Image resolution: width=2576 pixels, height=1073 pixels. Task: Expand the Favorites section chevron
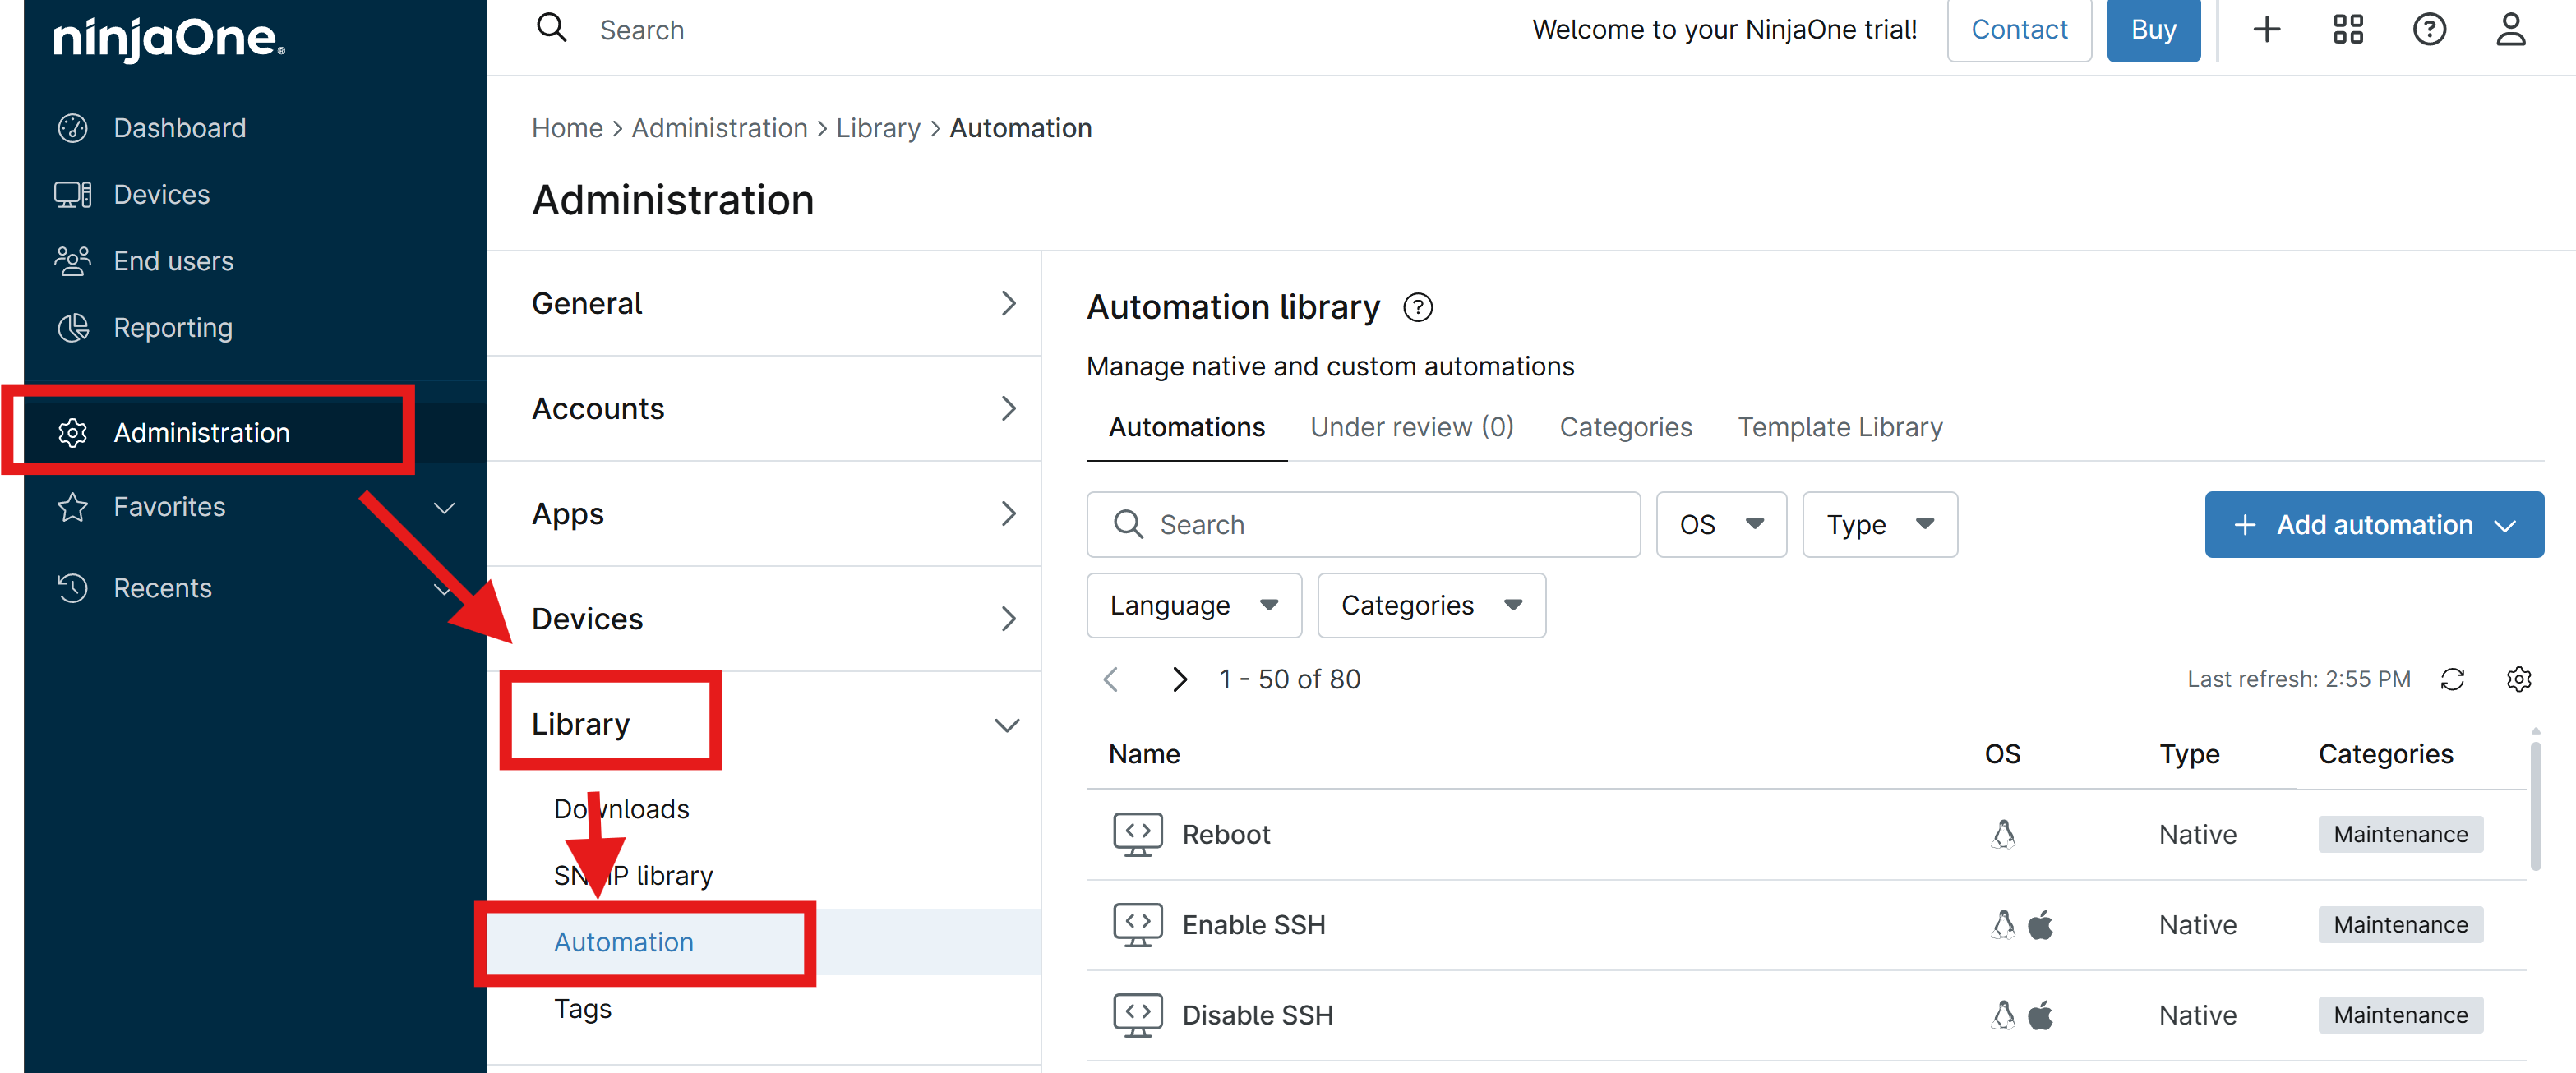pos(444,507)
